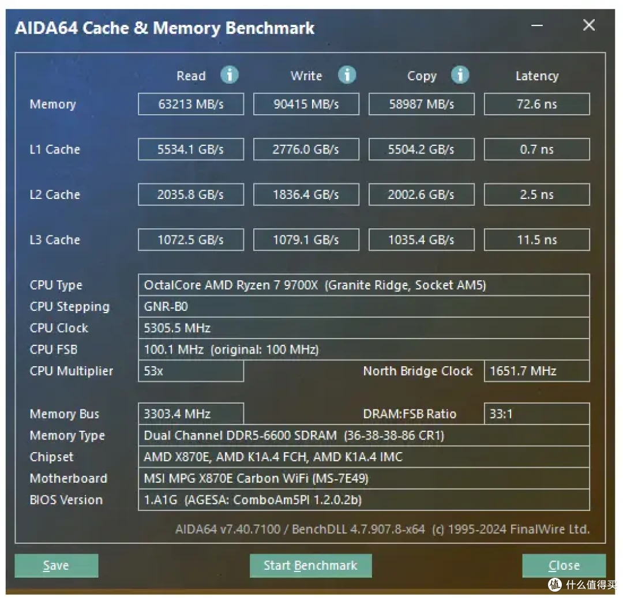Screen dimensions: 623x598
Task: Click North Bridge Clock value 1651.7 MHz
Action: coord(537,371)
